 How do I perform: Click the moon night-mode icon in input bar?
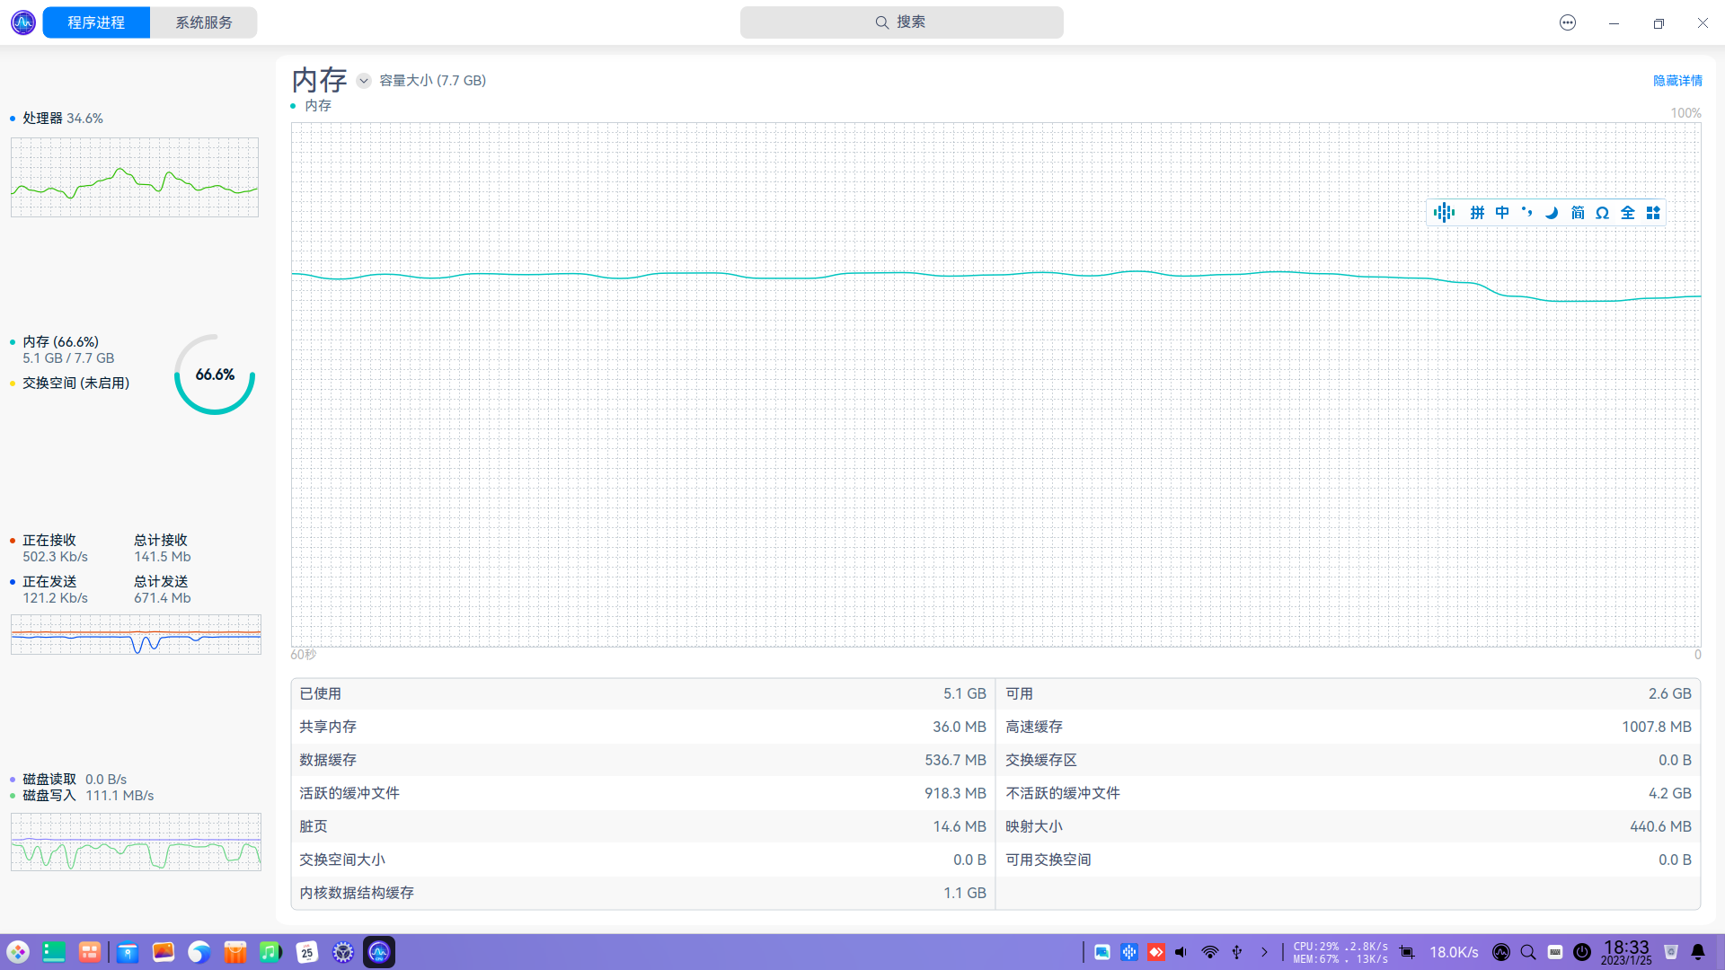1552,213
